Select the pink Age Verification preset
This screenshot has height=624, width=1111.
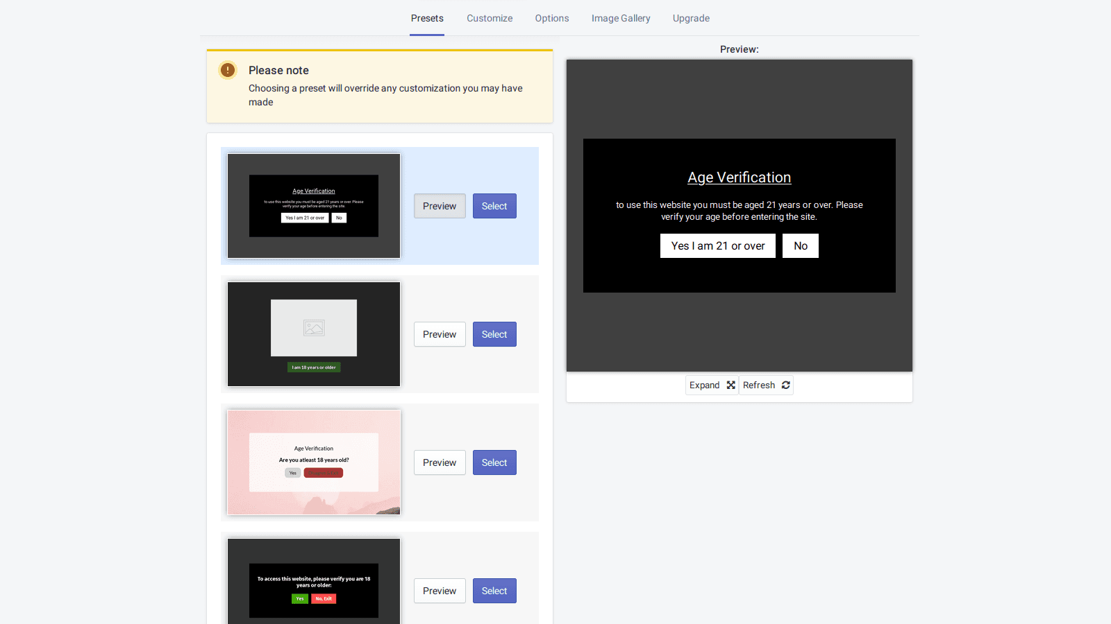pos(494,462)
